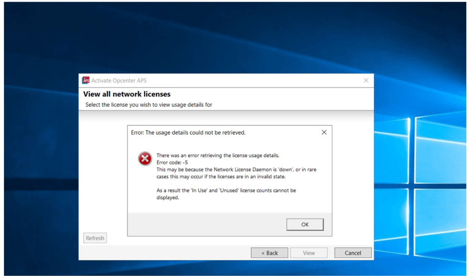Click the APS icon in the title bar
Screen dimensions: 468x276
click(x=85, y=80)
